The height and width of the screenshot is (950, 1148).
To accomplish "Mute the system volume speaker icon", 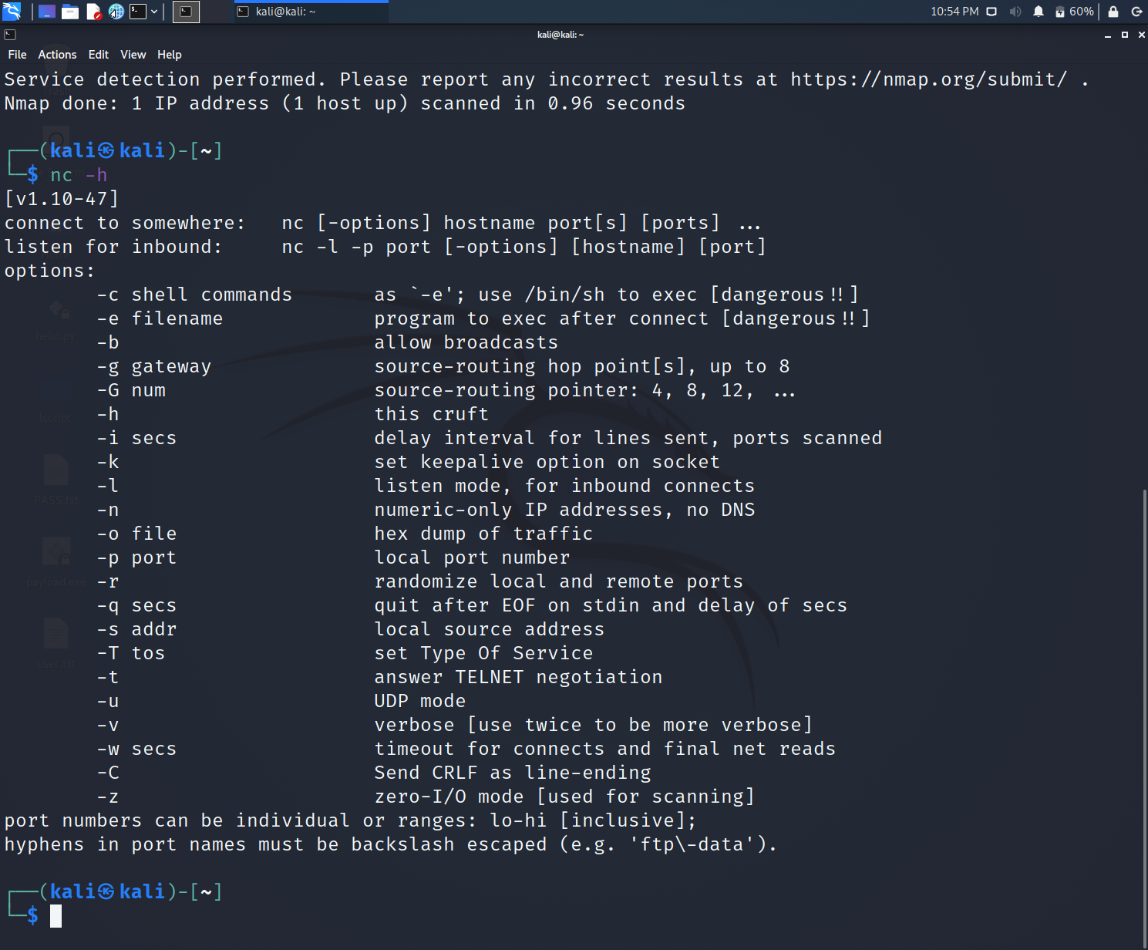I will click(x=1015, y=12).
